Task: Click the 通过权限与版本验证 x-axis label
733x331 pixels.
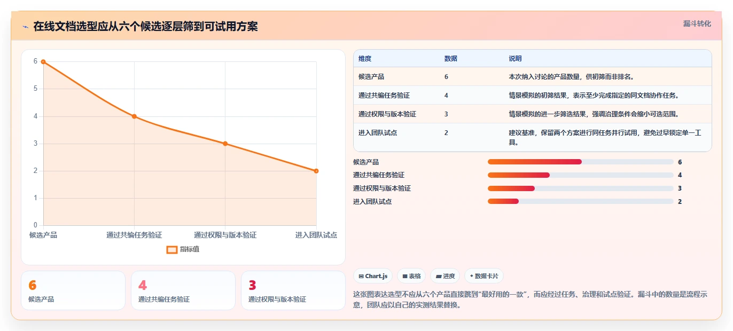Action: tap(225, 235)
